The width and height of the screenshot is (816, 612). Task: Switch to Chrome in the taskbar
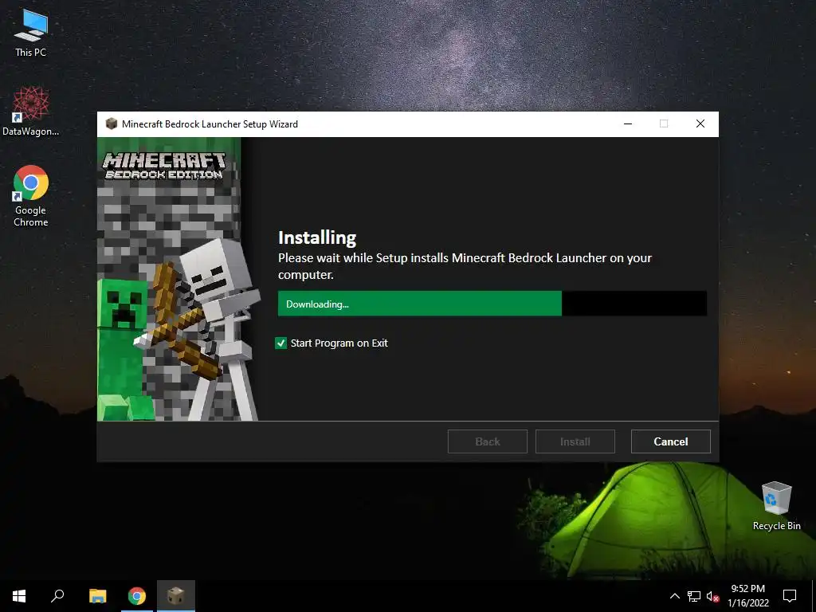(137, 596)
